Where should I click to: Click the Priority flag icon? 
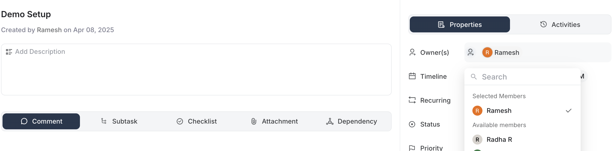click(x=412, y=148)
